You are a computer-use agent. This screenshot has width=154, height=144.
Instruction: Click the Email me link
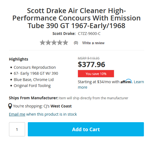(17, 114)
